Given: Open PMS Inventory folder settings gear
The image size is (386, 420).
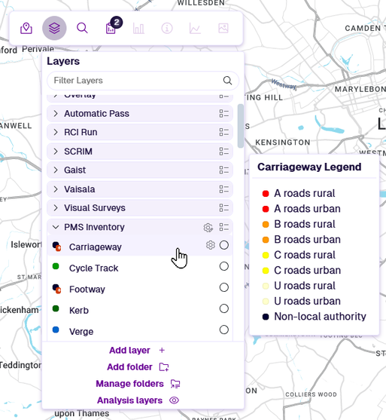Looking at the screenshot, I should [x=208, y=228].
